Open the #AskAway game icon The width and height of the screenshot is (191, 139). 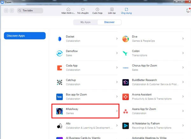[x=60, y=111]
